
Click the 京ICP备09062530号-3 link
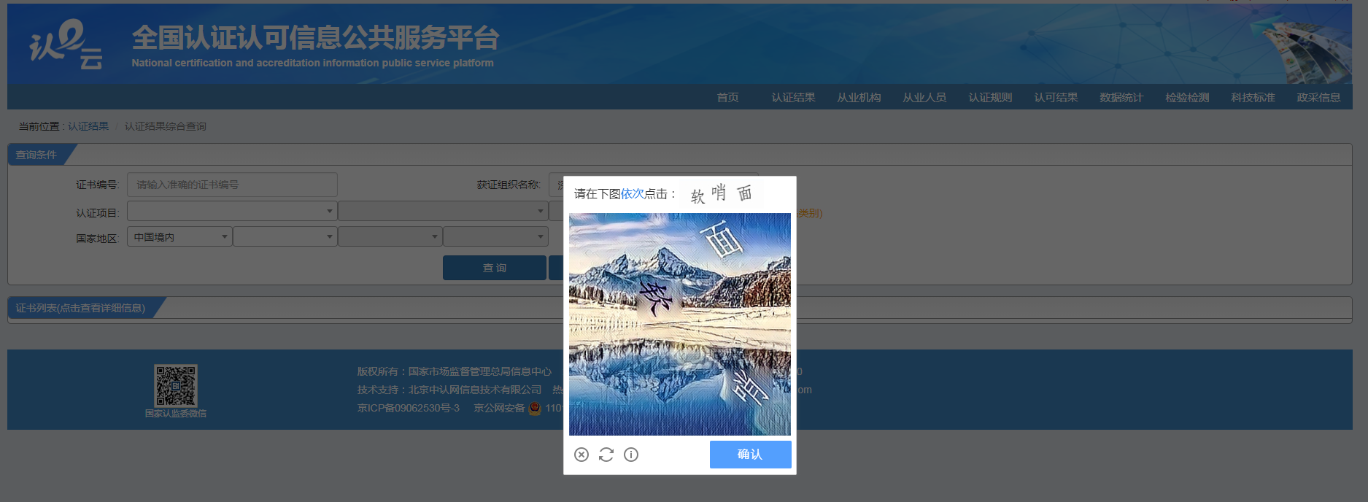(x=409, y=408)
